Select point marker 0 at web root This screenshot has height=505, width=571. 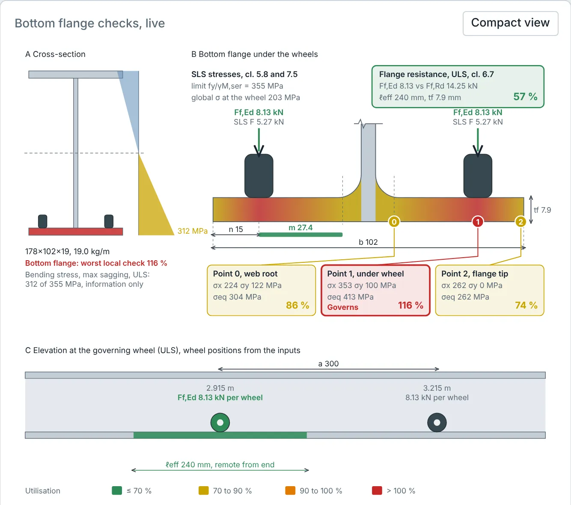click(394, 221)
